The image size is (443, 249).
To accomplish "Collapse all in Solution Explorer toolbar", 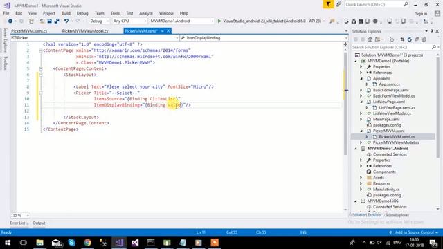I will (417, 39).
